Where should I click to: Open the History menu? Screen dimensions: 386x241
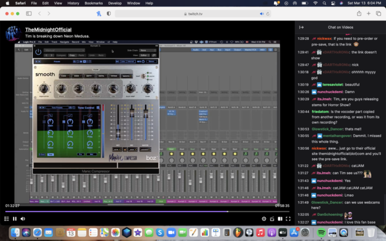(x=73, y=3)
